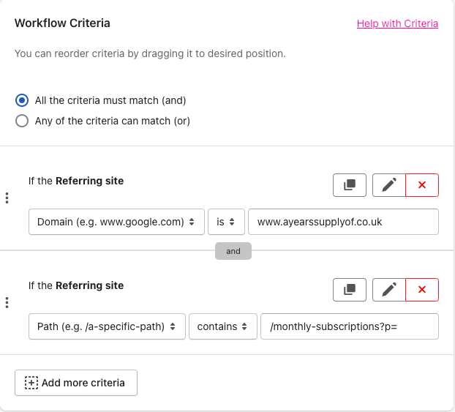Click Add more criteria button

pyautogui.click(x=76, y=383)
